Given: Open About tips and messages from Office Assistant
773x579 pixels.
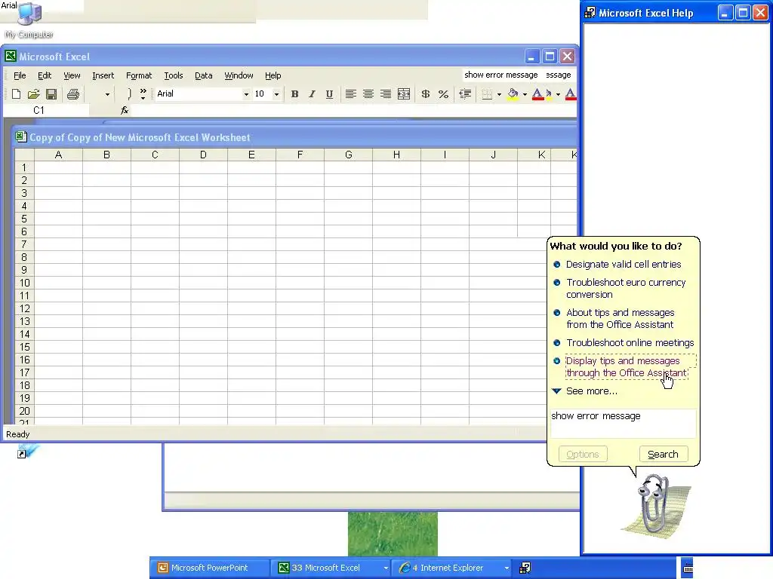Looking at the screenshot, I should pyautogui.click(x=621, y=319).
